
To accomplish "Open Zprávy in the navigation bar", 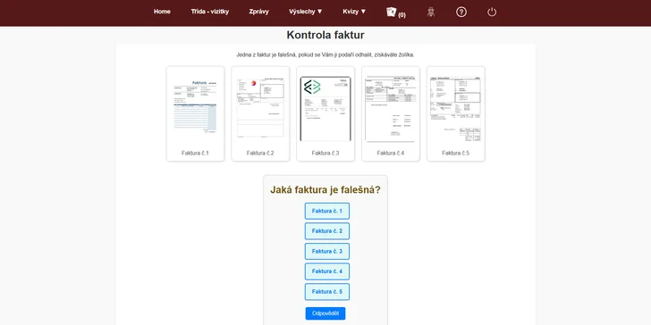I will (258, 12).
